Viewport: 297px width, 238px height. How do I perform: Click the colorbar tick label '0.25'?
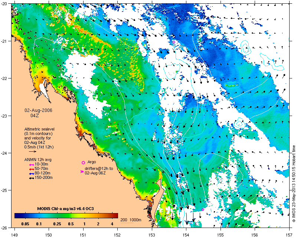point(57,224)
